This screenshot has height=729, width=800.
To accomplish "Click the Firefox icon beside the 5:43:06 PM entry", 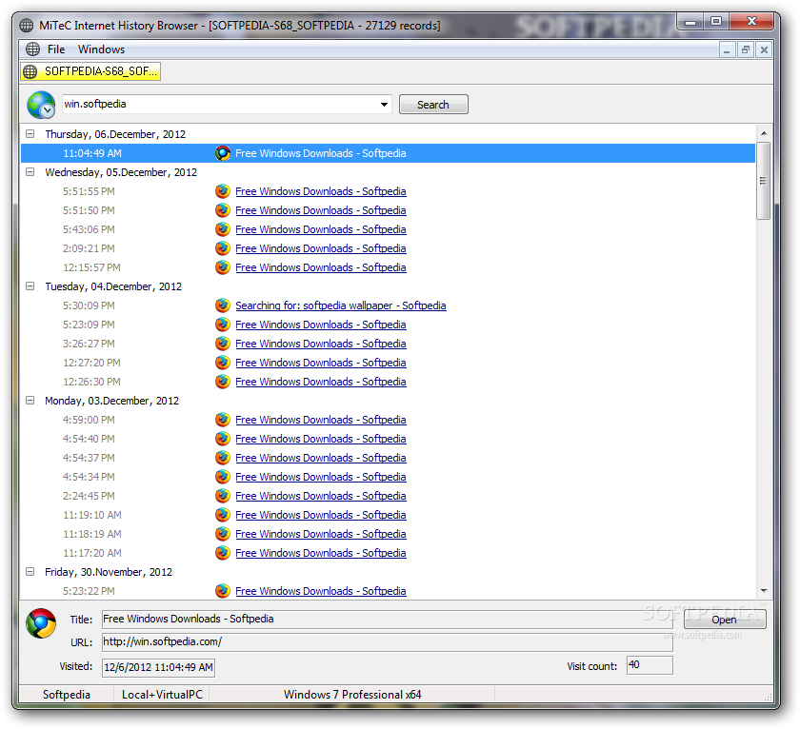I will pos(223,229).
